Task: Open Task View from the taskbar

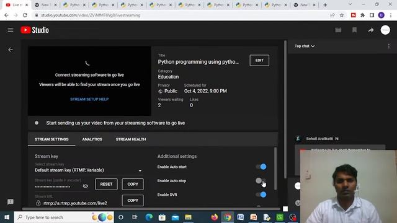Action: (135, 217)
